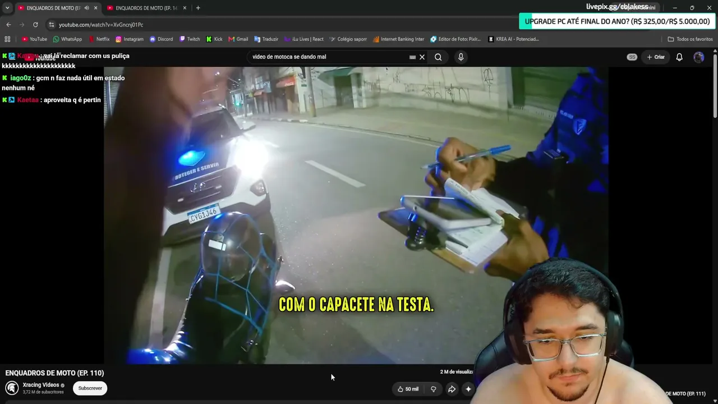Open the on-screen keyboard in search box
This screenshot has height=404, width=718.
[x=412, y=57]
